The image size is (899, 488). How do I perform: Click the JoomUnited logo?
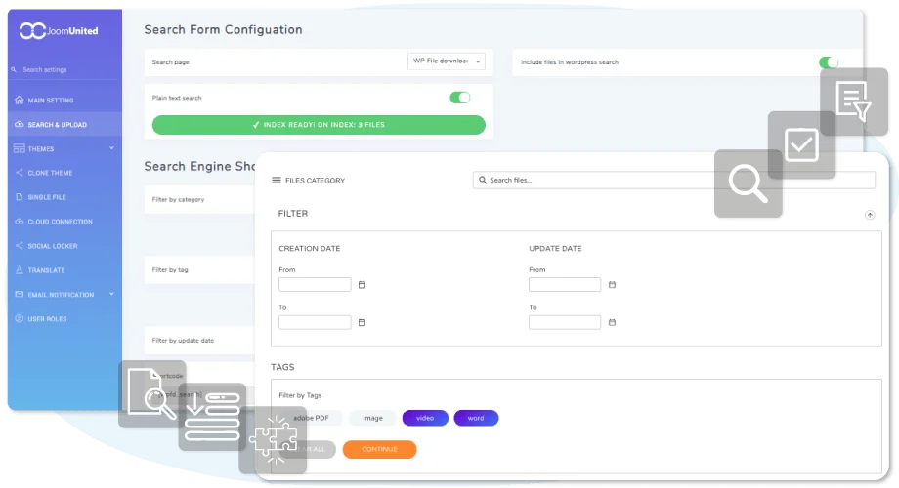(61, 31)
